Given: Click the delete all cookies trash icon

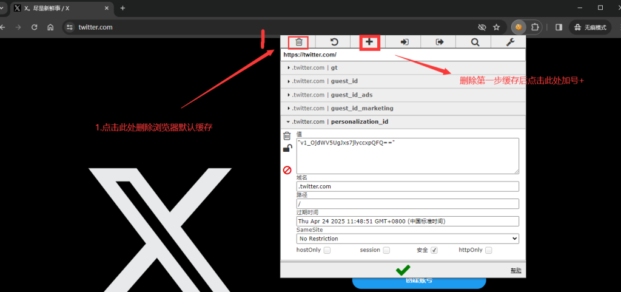Looking at the screenshot, I should pyautogui.click(x=299, y=42).
